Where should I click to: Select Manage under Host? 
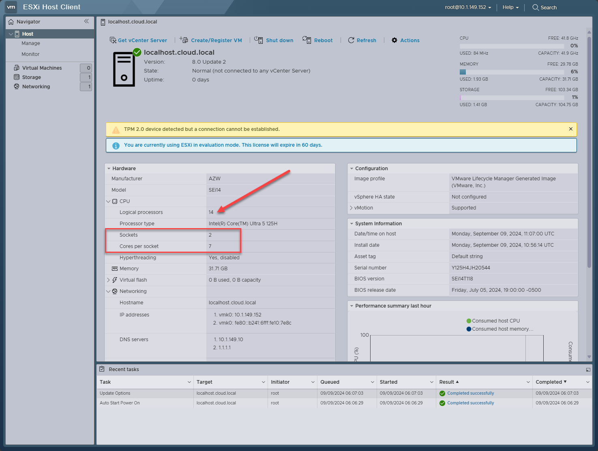click(31, 43)
